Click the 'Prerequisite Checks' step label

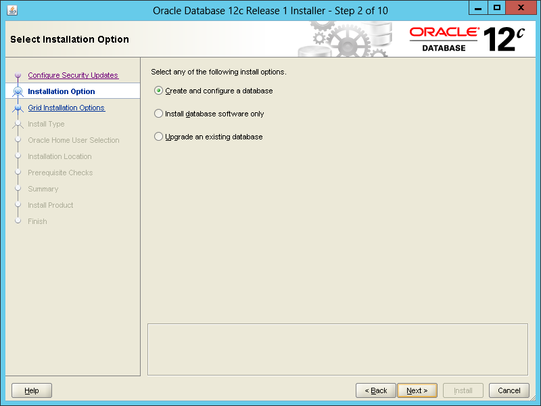pos(60,173)
